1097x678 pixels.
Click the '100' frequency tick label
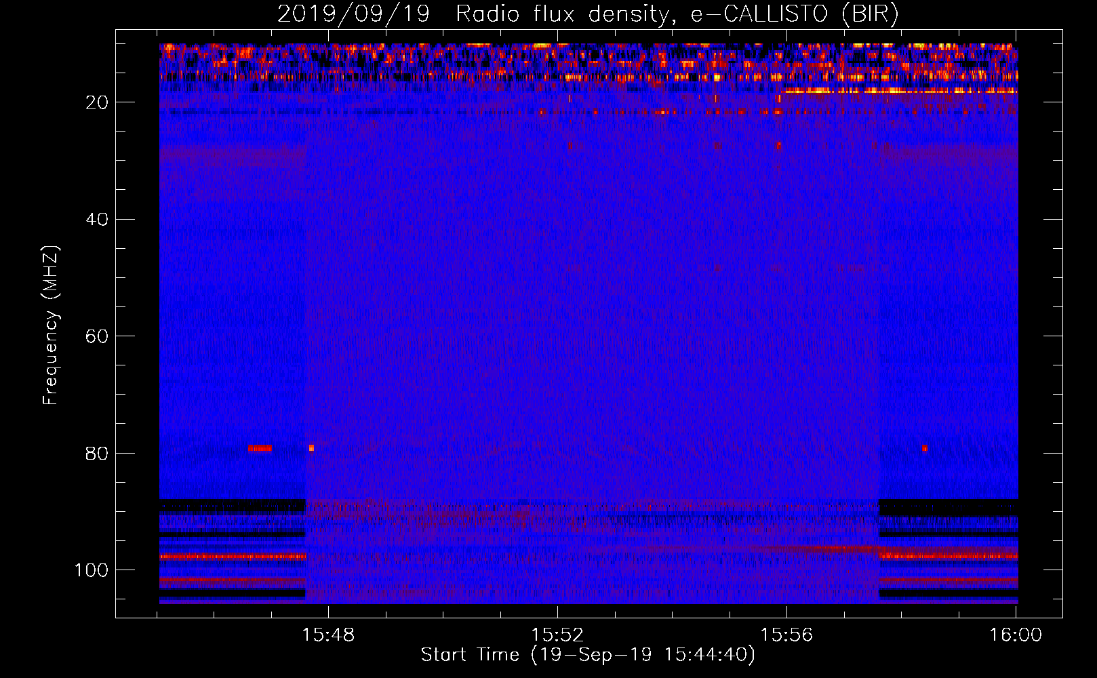point(92,570)
